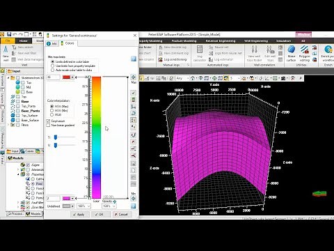Image resolution: width=334 pixels, height=251 pixels.
Task: Select Use limits from property template radio
Action: coord(52,66)
